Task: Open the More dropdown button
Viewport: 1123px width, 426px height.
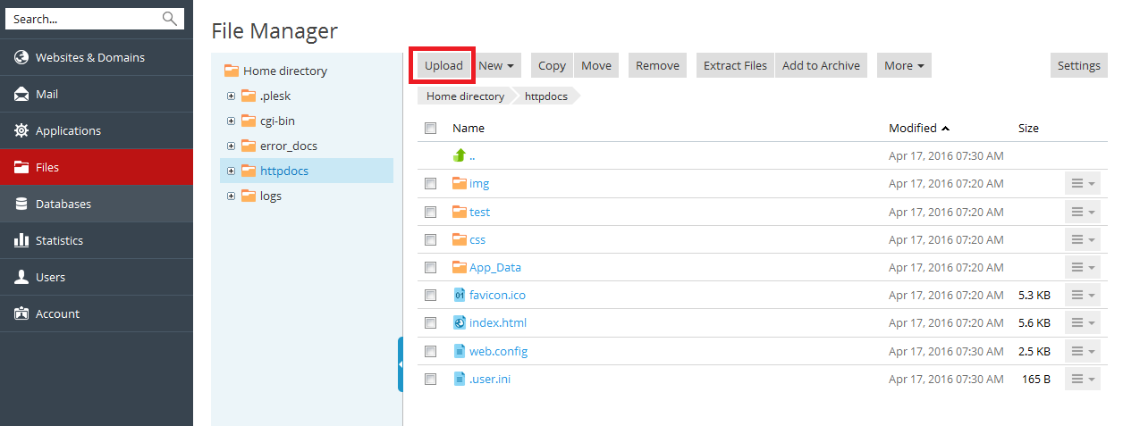Action: tap(904, 65)
